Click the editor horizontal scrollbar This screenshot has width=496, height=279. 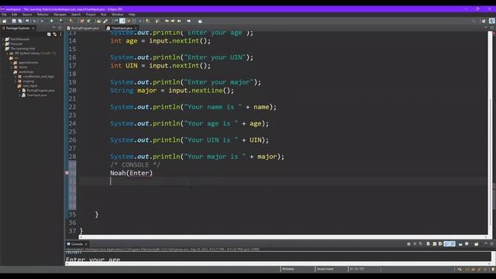tap(284, 237)
